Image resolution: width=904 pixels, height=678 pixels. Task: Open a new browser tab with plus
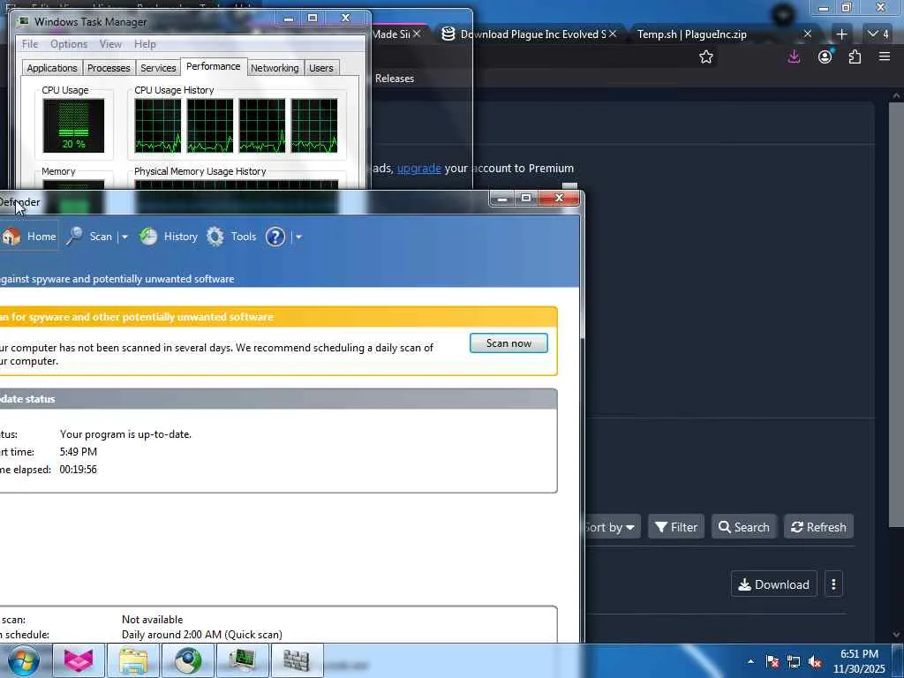coord(841,34)
